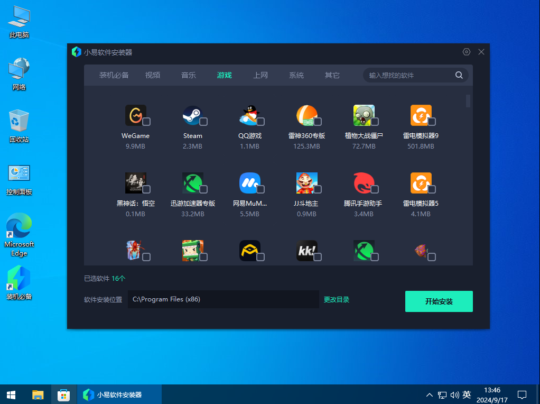540x404 pixels.
Task: Open File Explorer from taskbar
Action: (x=38, y=394)
